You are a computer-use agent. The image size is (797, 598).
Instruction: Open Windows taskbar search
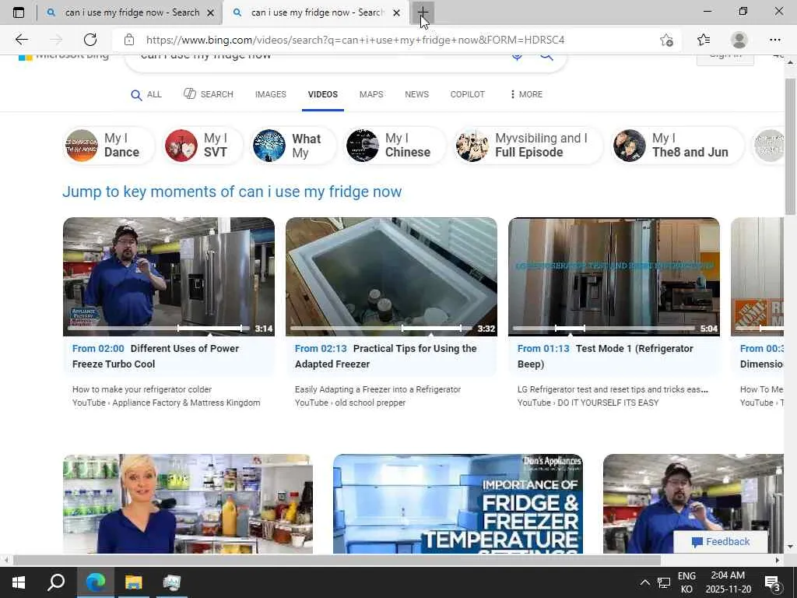[x=56, y=582]
